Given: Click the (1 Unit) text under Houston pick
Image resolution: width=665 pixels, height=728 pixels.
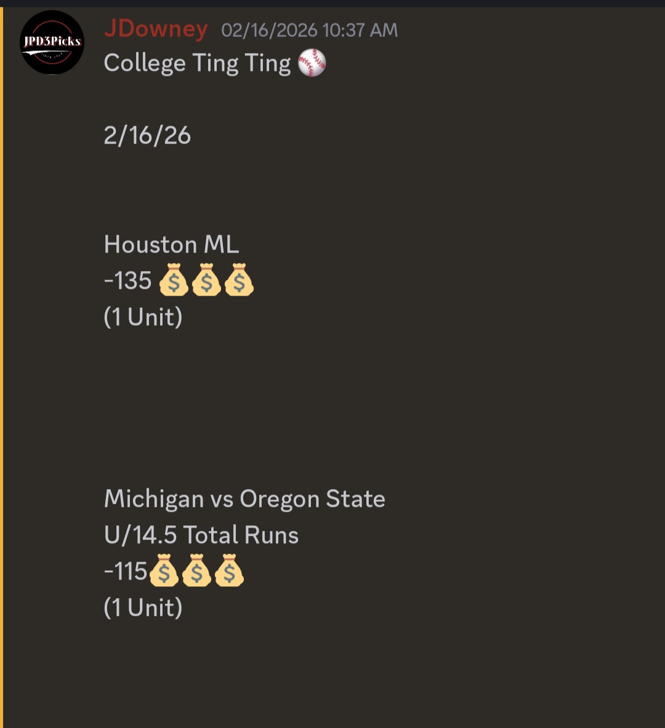Looking at the screenshot, I should pyautogui.click(x=143, y=317).
